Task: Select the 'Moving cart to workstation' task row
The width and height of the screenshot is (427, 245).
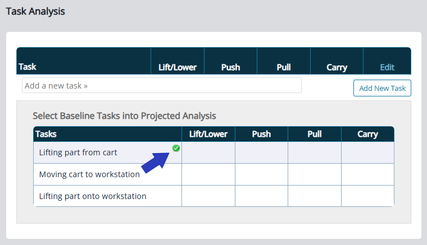Action: 89,174
